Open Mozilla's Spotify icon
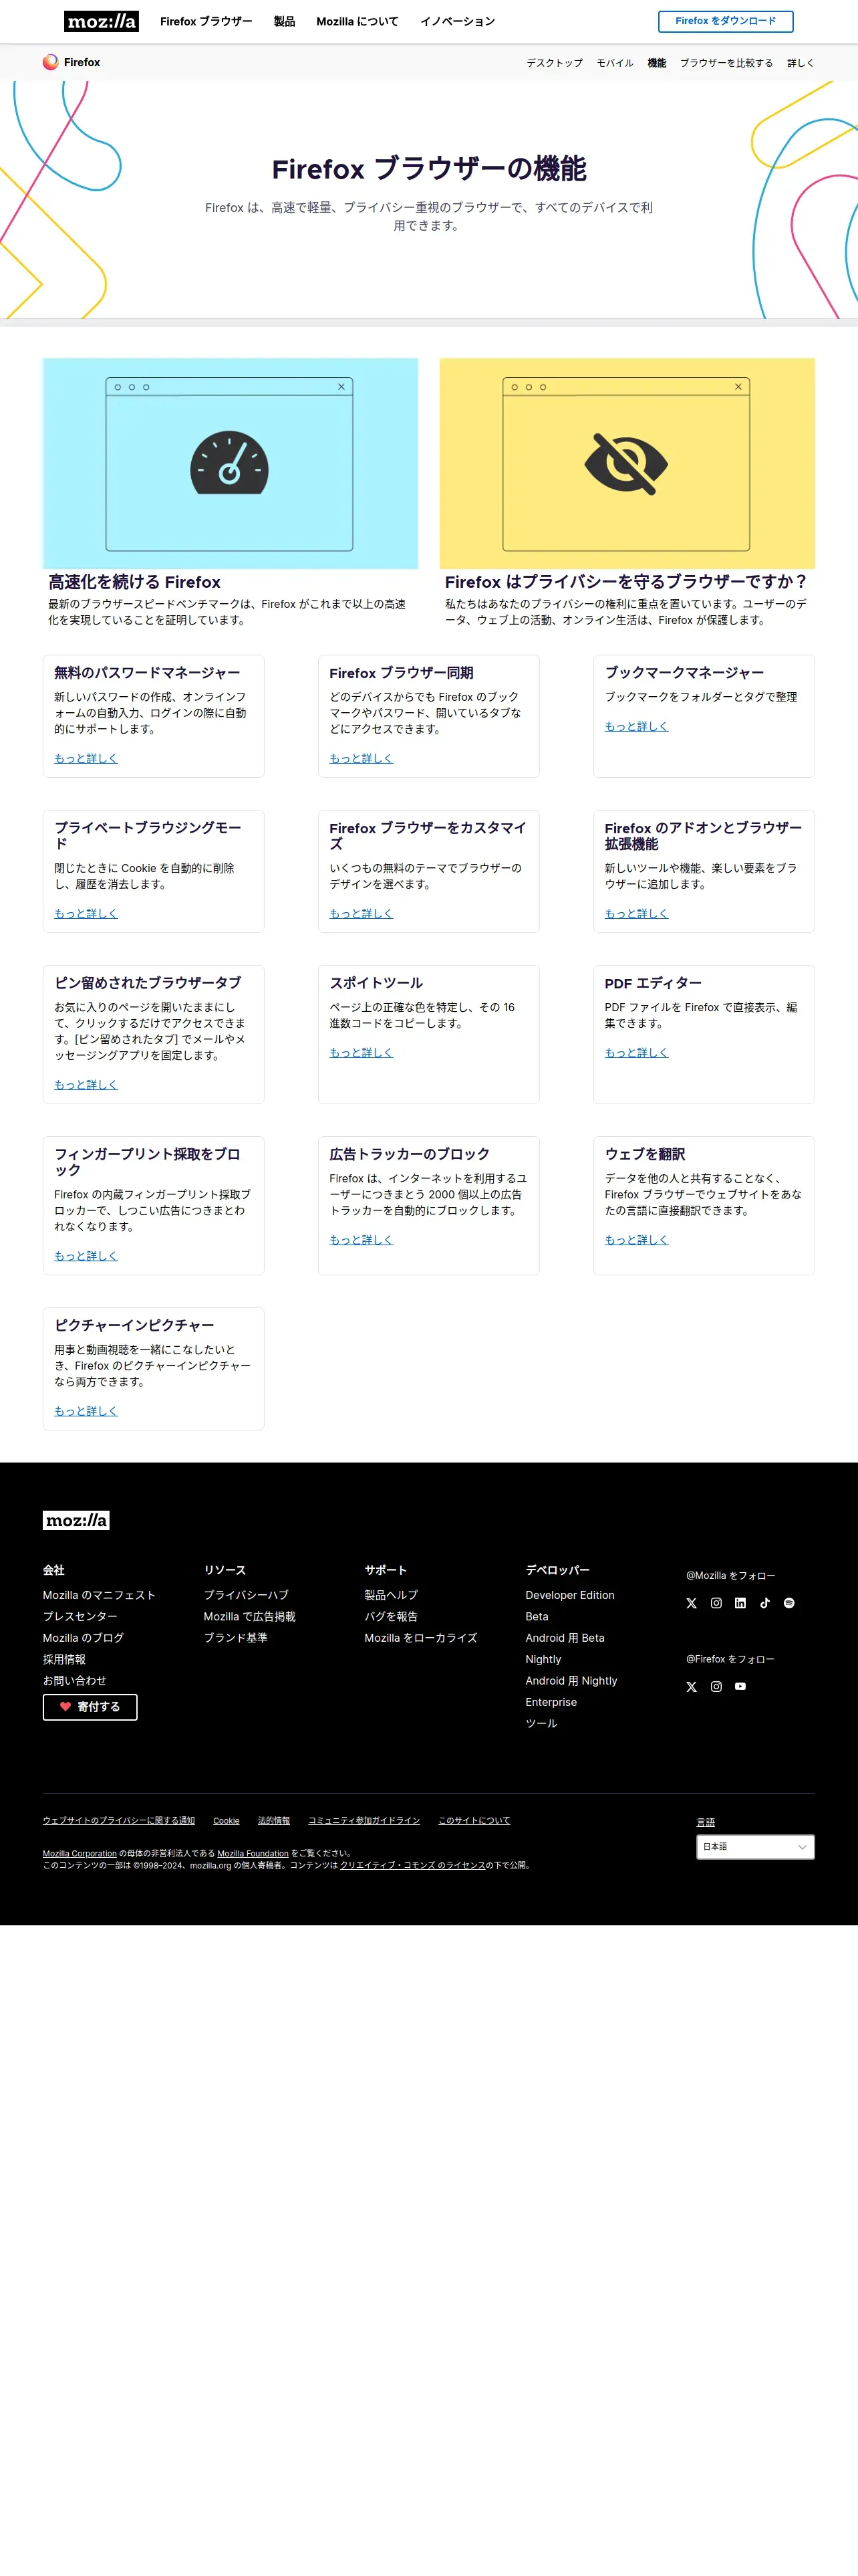The width and height of the screenshot is (858, 2576). [789, 1603]
